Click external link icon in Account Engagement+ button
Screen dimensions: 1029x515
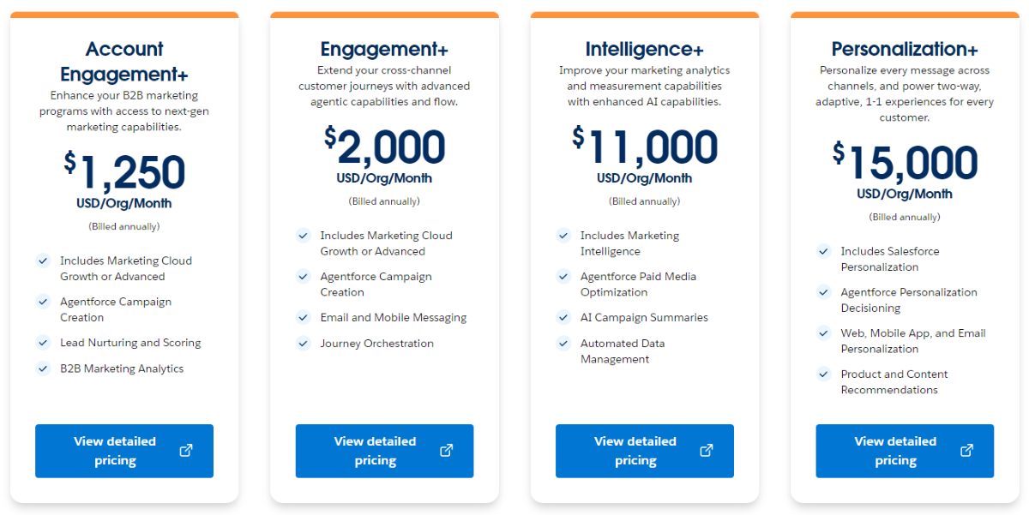pos(186,451)
